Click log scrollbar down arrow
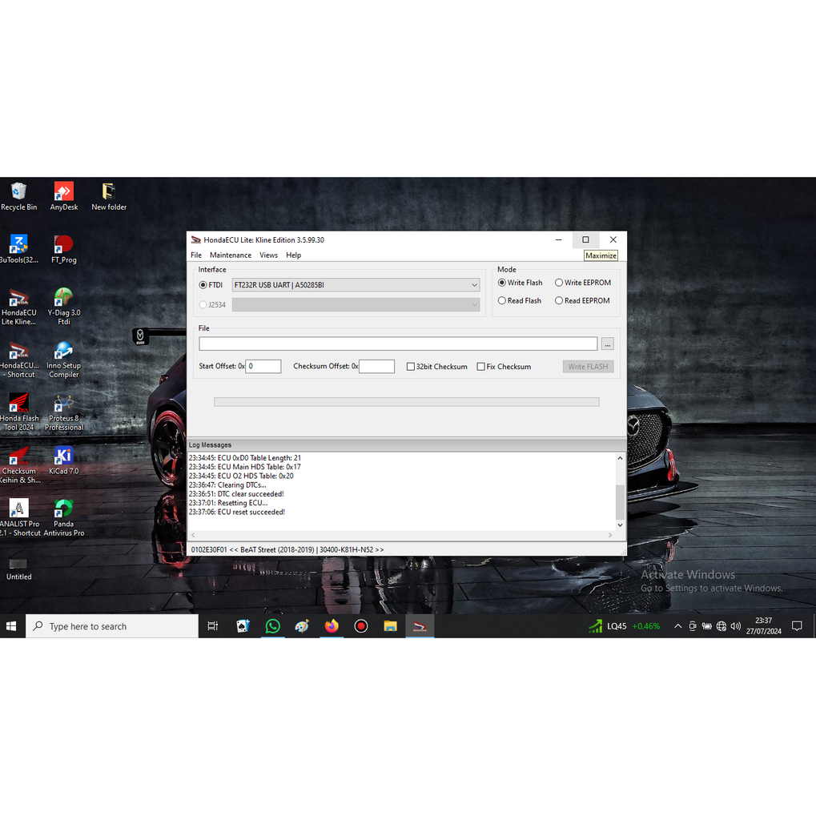 [620, 525]
